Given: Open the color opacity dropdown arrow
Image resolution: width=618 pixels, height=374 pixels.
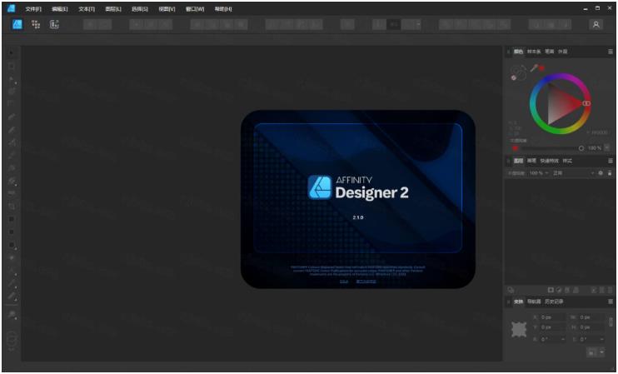Looking at the screenshot, I should [x=606, y=147].
